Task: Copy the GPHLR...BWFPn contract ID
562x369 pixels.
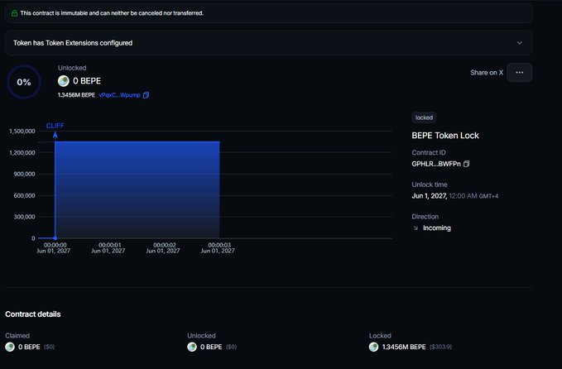Action: click(x=466, y=164)
